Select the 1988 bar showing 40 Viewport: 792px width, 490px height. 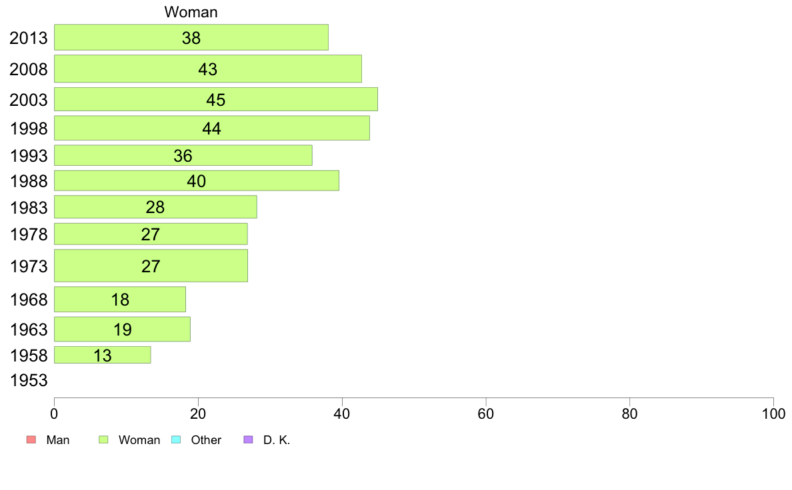[197, 180]
